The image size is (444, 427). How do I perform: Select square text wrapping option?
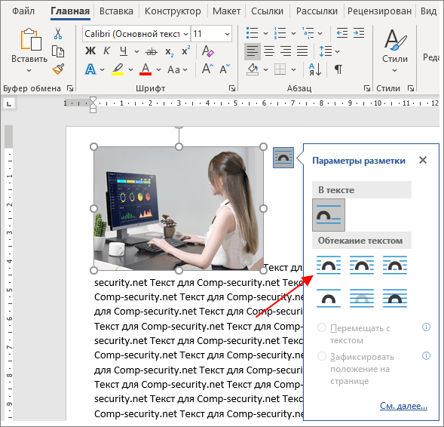(329, 266)
